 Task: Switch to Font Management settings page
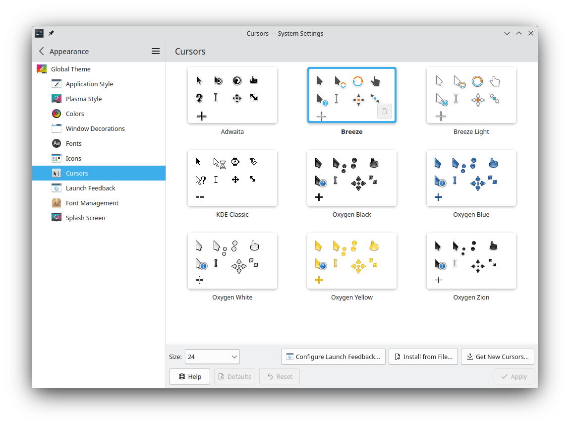(x=92, y=203)
